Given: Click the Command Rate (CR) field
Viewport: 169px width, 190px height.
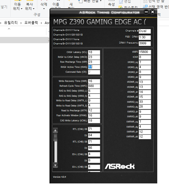Looking at the screenshot, I should point(94,72).
